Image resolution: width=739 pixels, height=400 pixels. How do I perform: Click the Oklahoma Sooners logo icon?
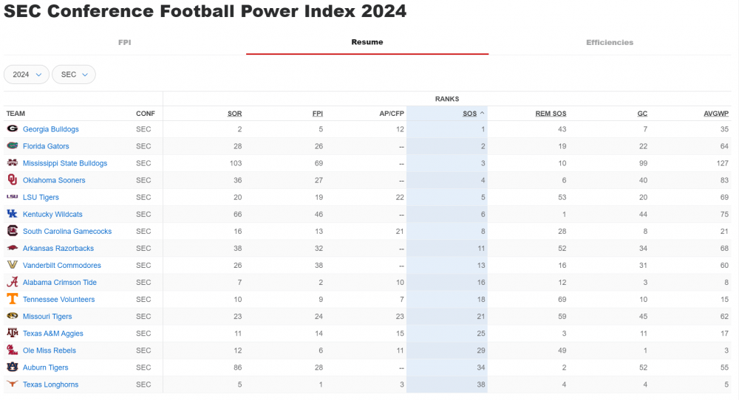[x=13, y=180]
